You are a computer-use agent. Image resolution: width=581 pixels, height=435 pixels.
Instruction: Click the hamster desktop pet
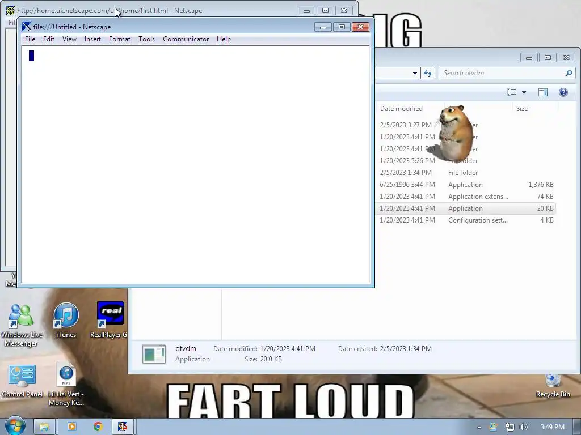pyautogui.click(x=454, y=133)
